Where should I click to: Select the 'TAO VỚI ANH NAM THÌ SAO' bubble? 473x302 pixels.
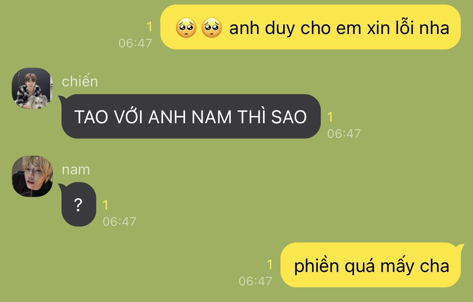[191, 116]
